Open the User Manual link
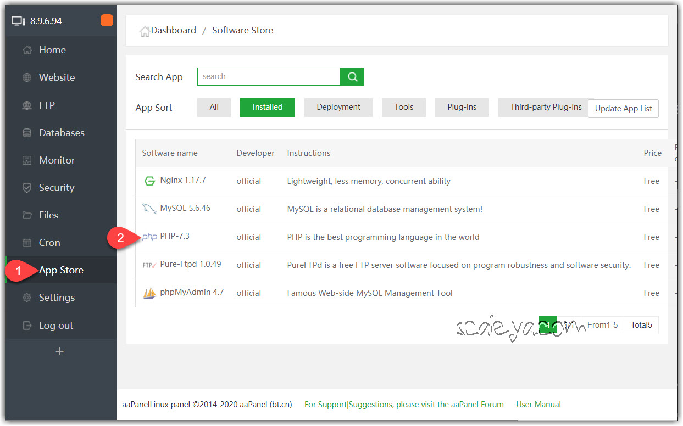This screenshot has height=426, width=683. tap(538, 405)
